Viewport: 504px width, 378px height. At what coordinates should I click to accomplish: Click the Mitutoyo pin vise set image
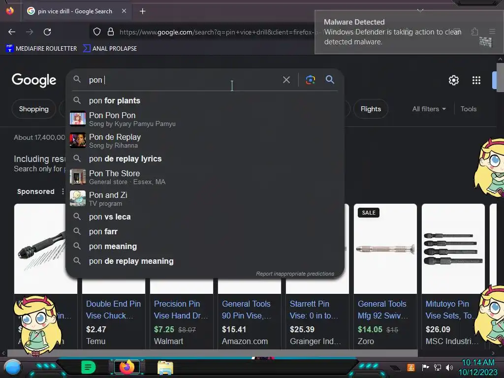pyautogui.click(x=453, y=249)
